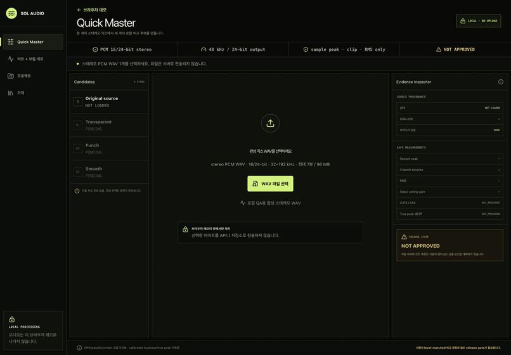Image resolution: width=511 pixels, height=355 pixels.
Task: Click the SOL AUDIO wave logo
Action: tap(11, 13)
